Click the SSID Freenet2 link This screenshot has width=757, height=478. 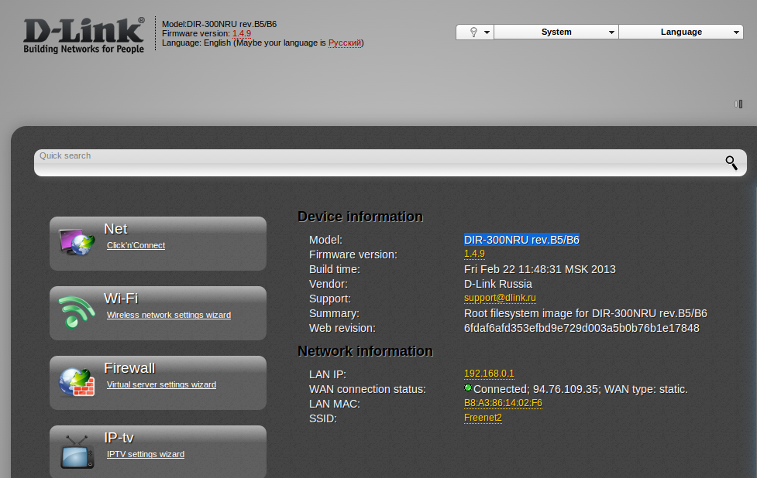(x=483, y=418)
